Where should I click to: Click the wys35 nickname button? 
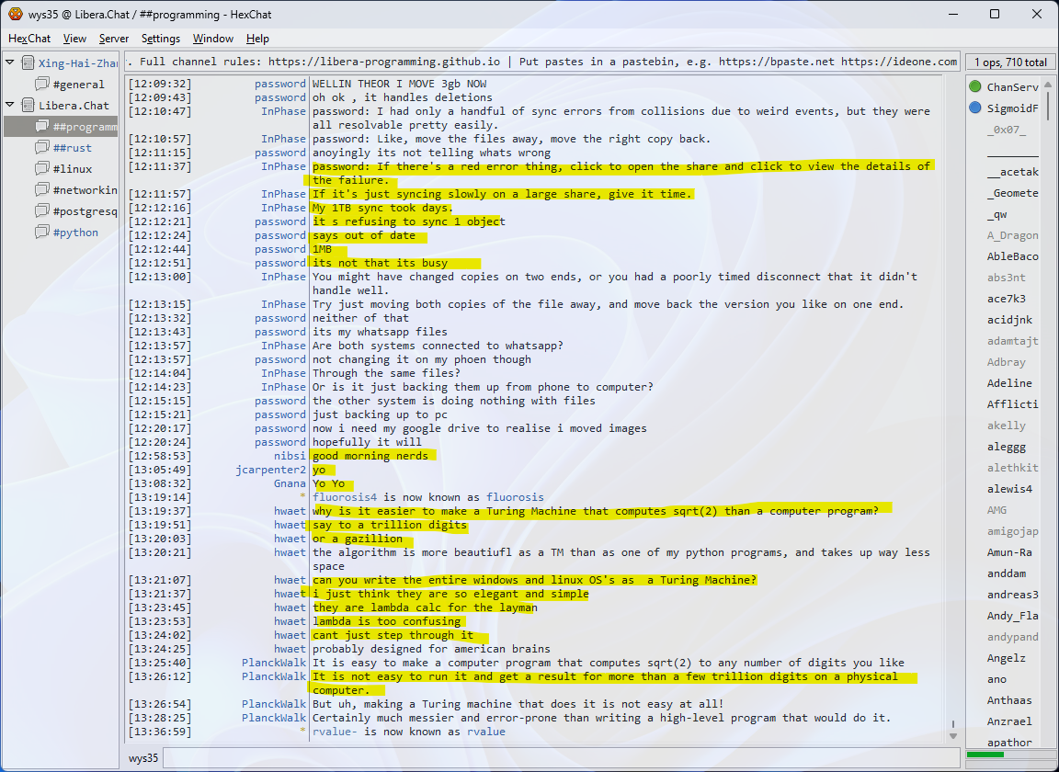(x=142, y=758)
